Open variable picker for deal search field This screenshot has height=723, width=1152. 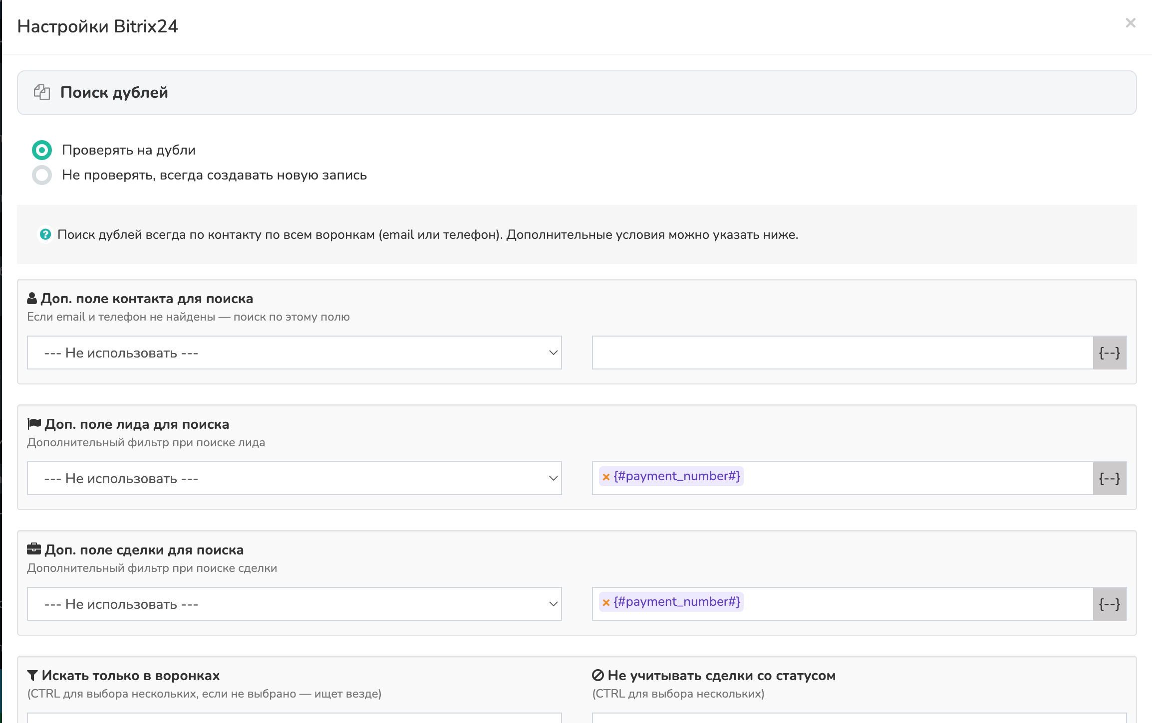[1109, 604]
